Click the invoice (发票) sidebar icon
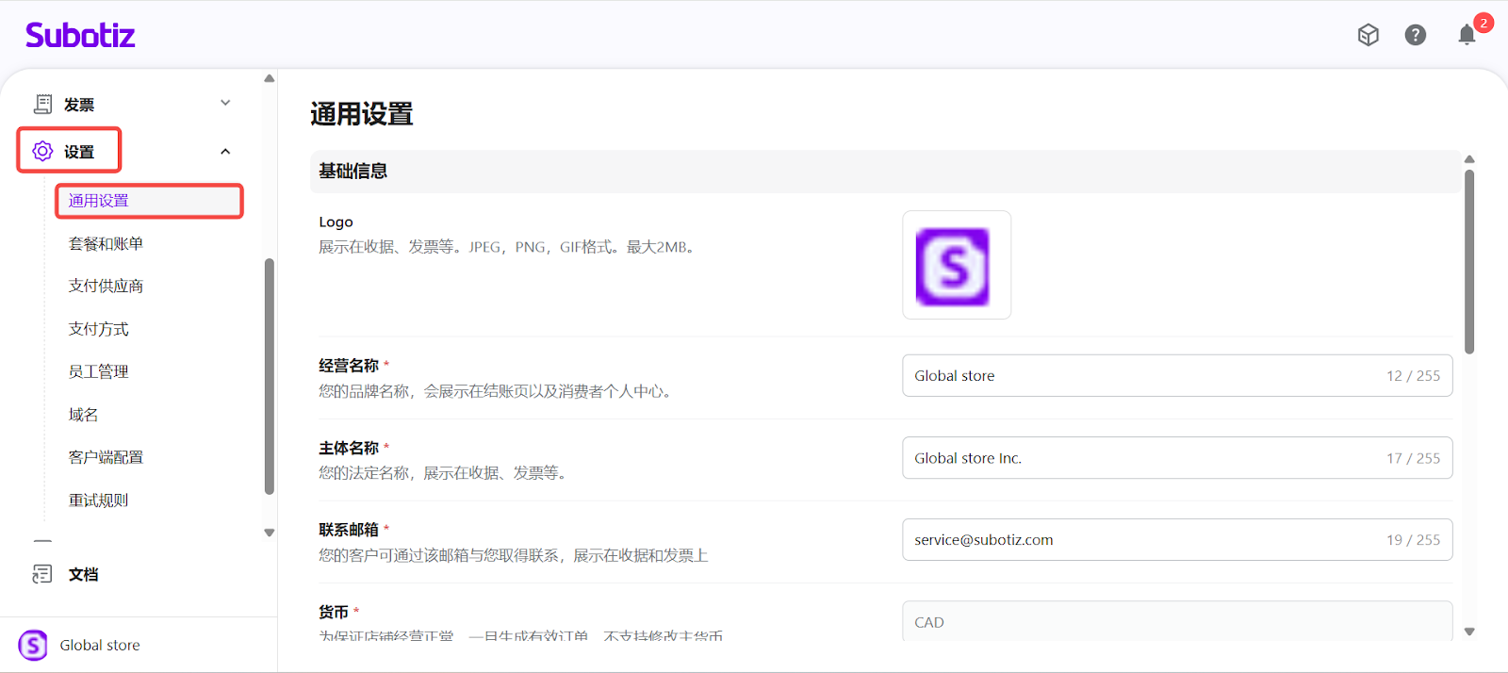The height and width of the screenshot is (673, 1508). [43, 104]
